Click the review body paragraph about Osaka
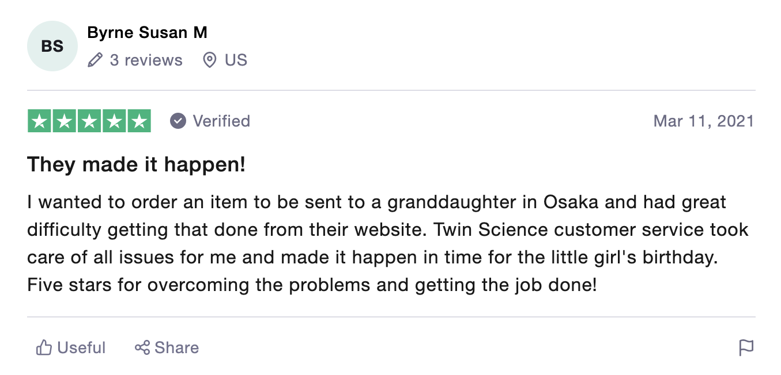This screenshot has width=781, height=375. click(388, 243)
